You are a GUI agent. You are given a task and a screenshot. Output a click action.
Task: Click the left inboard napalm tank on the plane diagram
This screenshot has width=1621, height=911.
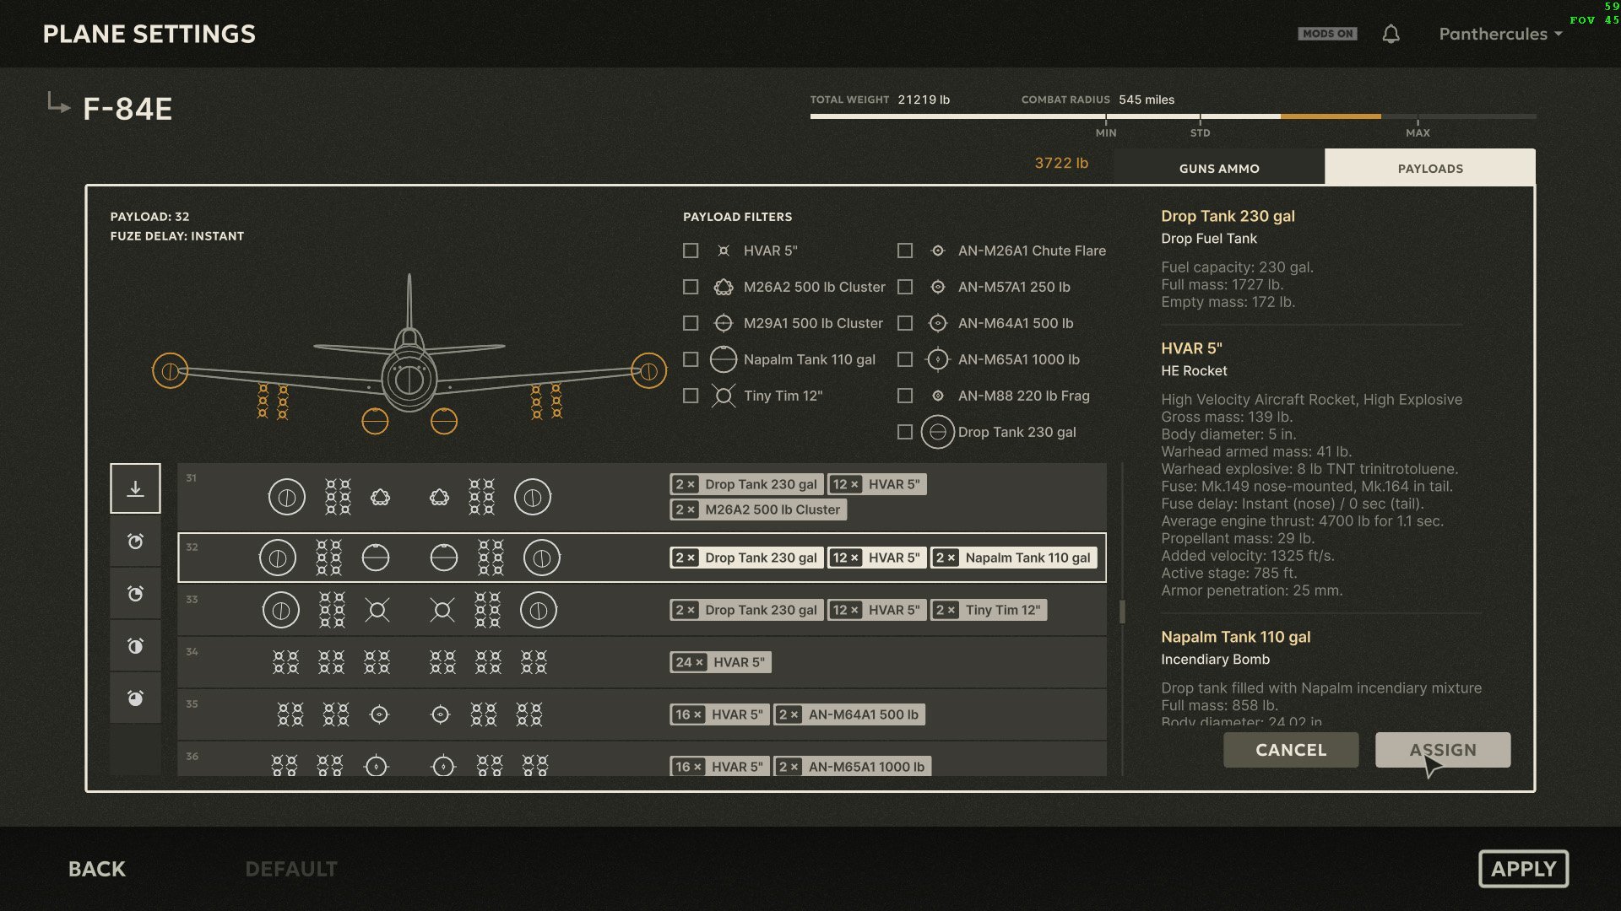[x=375, y=421]
